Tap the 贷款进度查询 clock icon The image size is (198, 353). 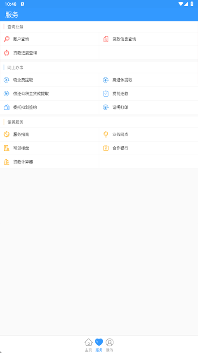(7, 53)
